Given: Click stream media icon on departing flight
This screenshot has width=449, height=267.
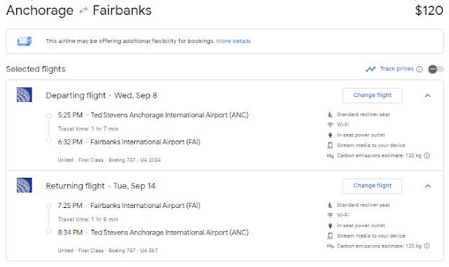Looking at the screenshot, I should [x=330, y=145].
